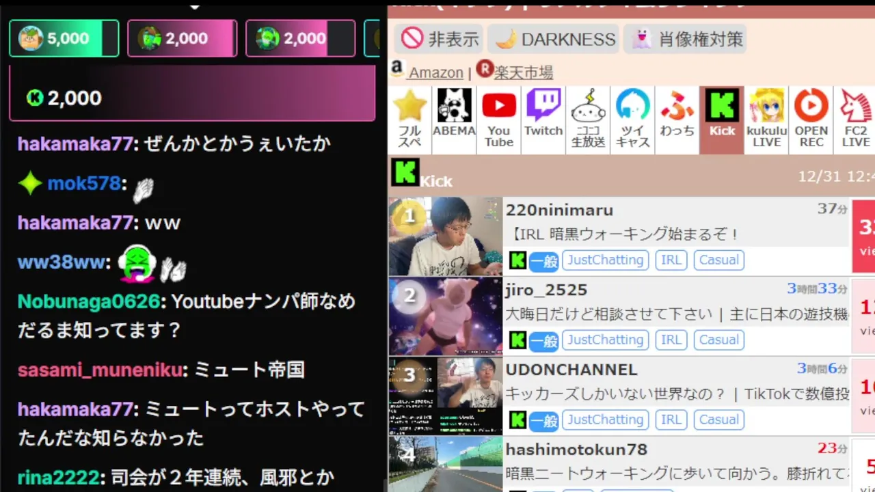Screen dimensions: 875x492
Task: Click JustChatting tag on jiro_2525 row
Action: click(605, 340)
